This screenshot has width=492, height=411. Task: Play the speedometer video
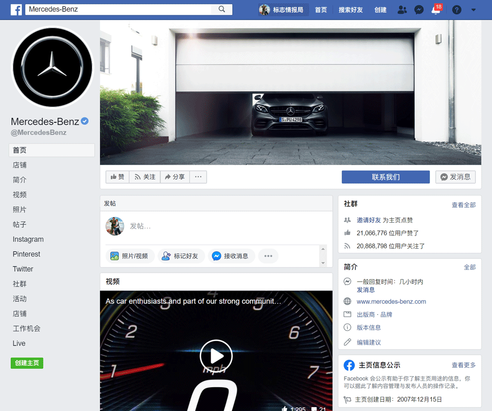click(x=216, y=356)
